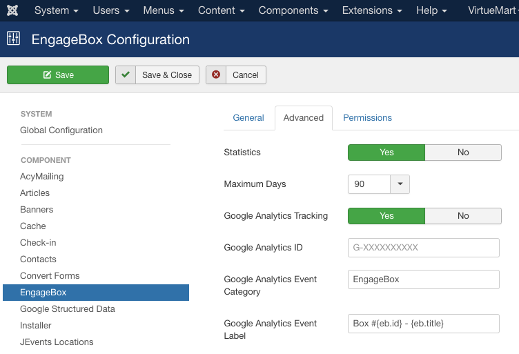Click the Maximum Days field label
This screenshot has height=354, width=519.
pyautogui.click(x=255, y=184)
